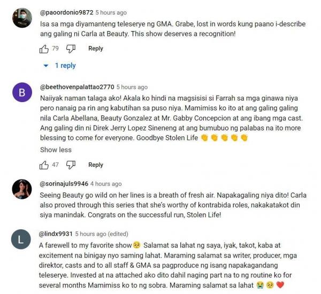The height and width of the screenshot is (294, 321).
Task: Dislike the comment by @paoordonio9872
Action: [x=71, y=49]
